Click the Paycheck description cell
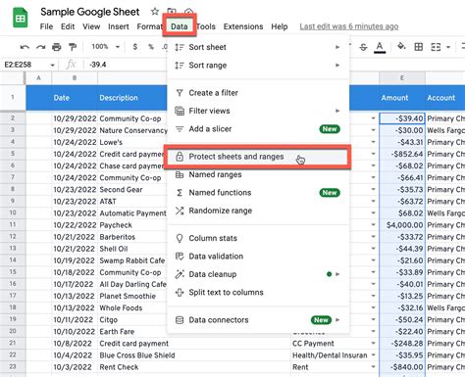Screen dimensions: 465x377 [132, 225]
